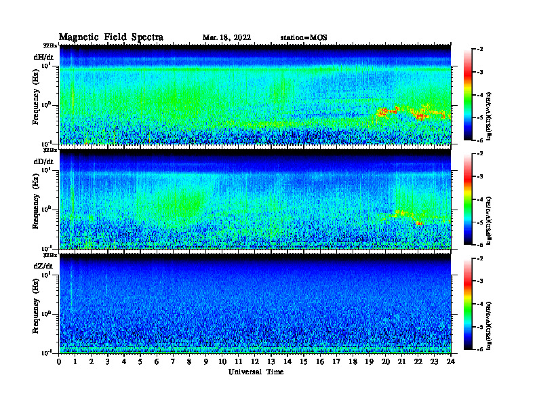Click hour "16" on the Universal Time axis
Screen dimensions: 537x415
[320, 362]
